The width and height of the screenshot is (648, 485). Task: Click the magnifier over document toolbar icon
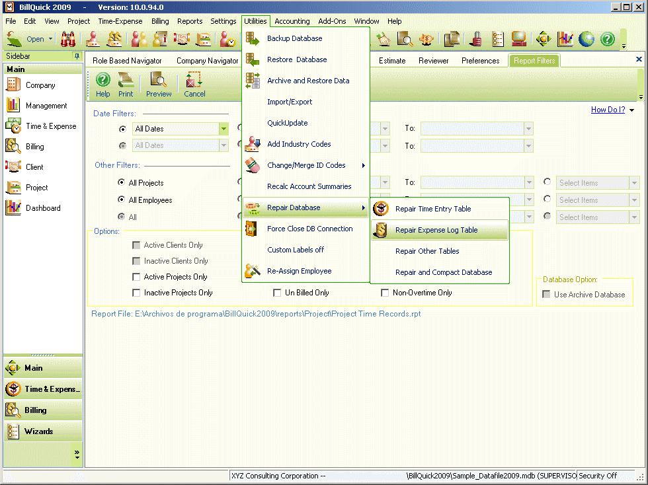coord(405,39)
